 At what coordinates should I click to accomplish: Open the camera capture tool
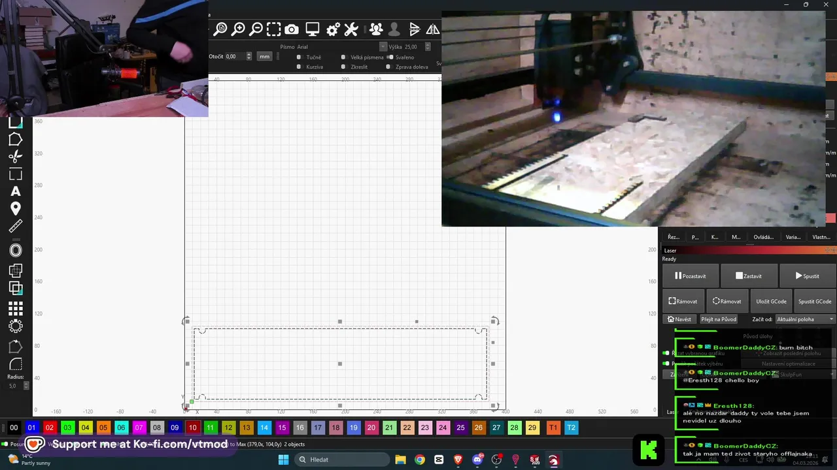pos(292,29)
